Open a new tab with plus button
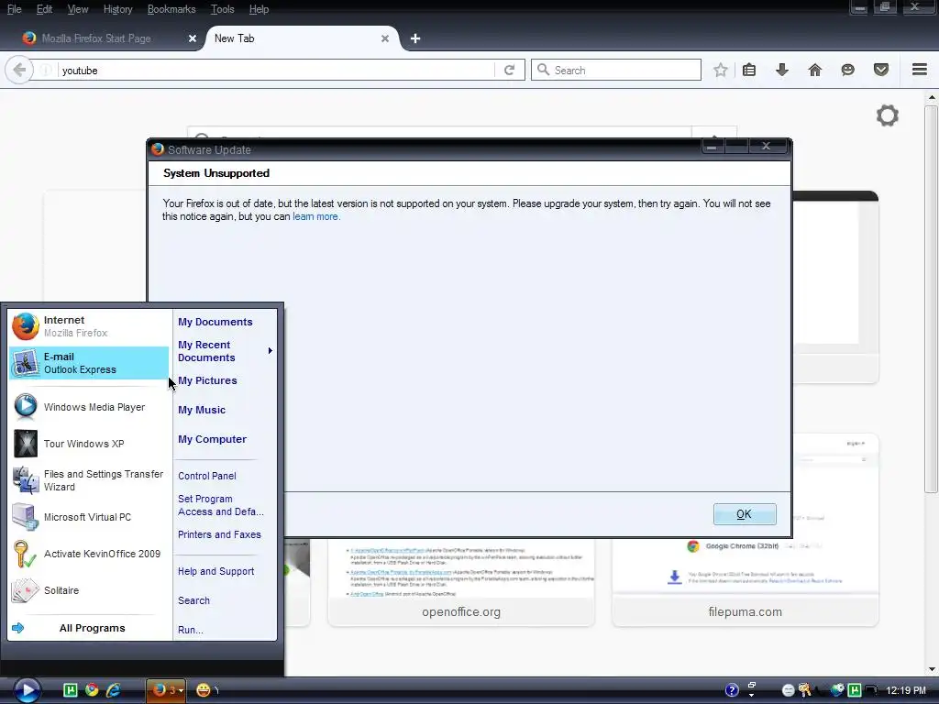Viewport: 939px width, 704px height. [415, 38]
